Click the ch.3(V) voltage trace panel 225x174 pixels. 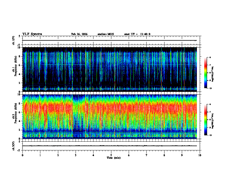[111, 146]
